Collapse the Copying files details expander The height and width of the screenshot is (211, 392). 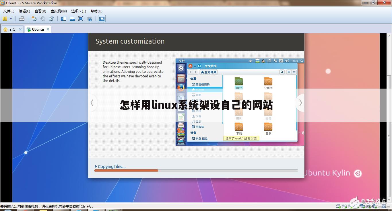click(x=96, y=166)
